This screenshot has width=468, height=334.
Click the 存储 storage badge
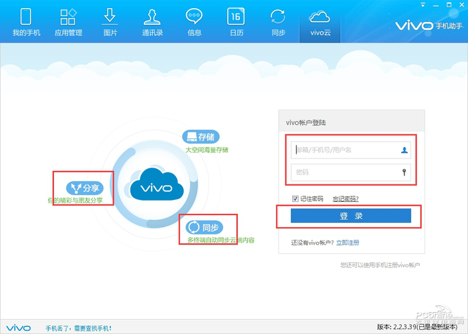coord(201,137)
